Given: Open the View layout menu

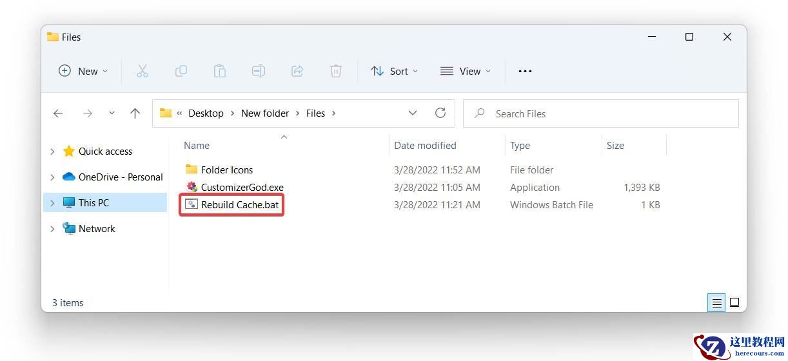Looking at the screenshot, I should click(x=465, y=71).
